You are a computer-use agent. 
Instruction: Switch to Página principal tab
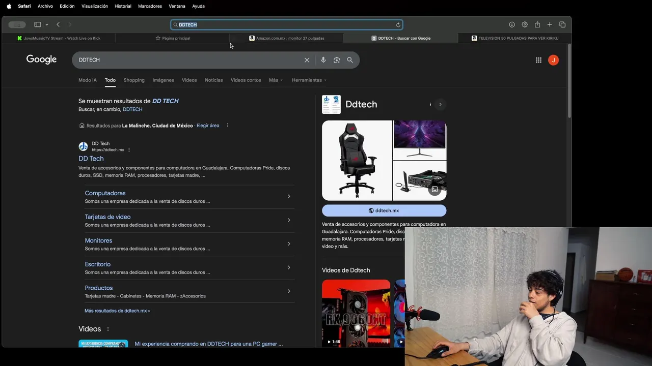coord(173,38)
